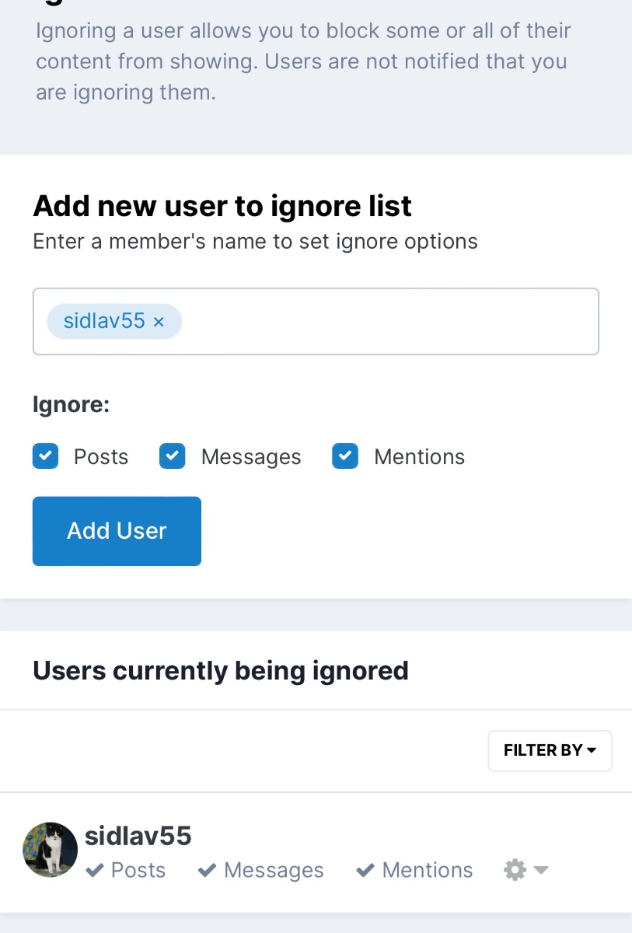Click the Posts checkmark icon under ignored sidlav55

(95, 870)
